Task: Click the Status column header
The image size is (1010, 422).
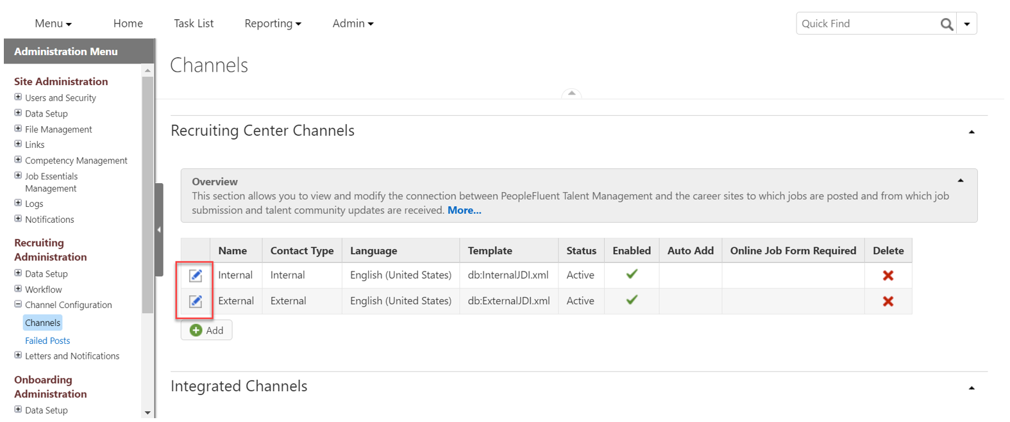Action: (581, 251)
